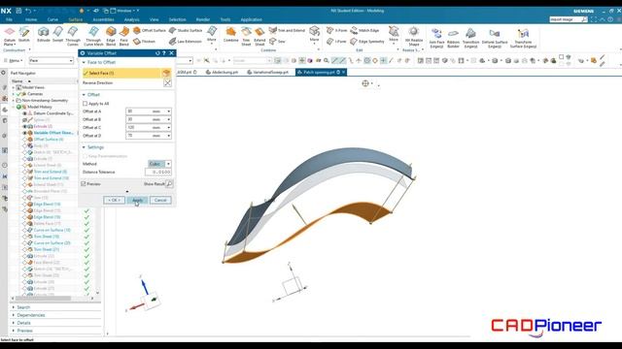
Task: Open the Through Curve Mesh tool
Action: tap(93, 36)
